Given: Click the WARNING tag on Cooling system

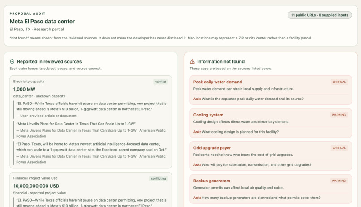Looking at the screenshot, I should point(339,115).
